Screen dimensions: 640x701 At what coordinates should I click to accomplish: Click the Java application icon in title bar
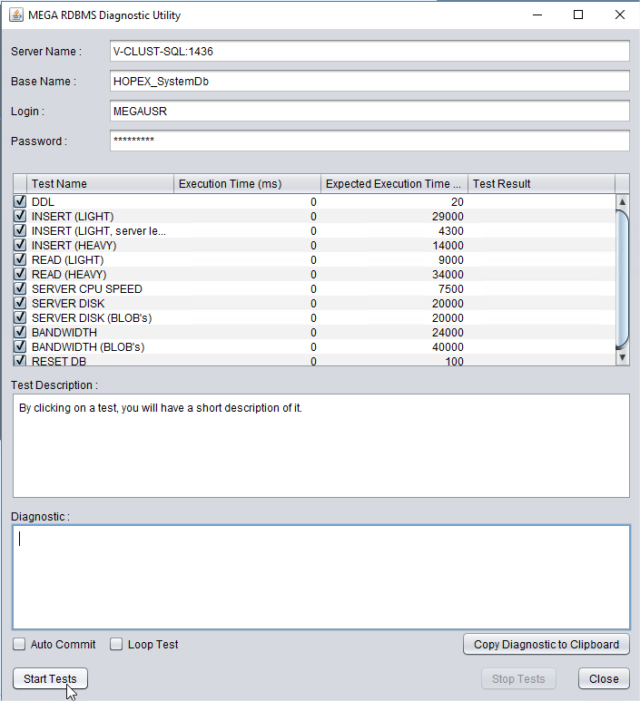(15, 15)
